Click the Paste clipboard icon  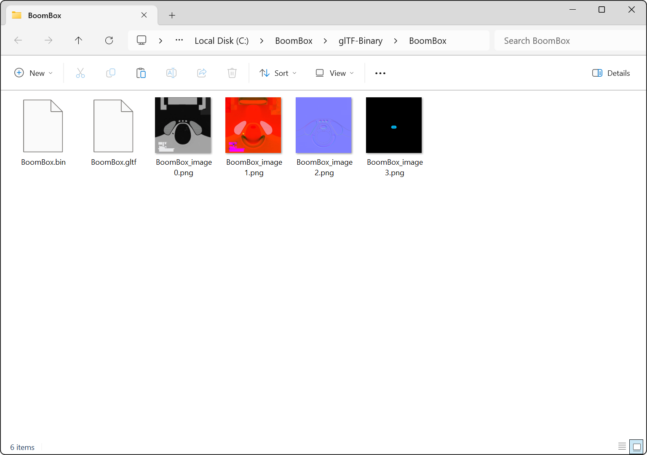141,73
